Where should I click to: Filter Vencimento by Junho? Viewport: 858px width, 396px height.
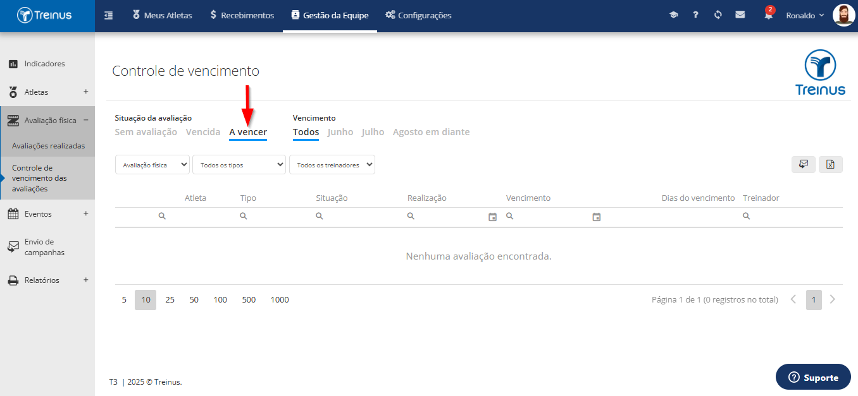pos(340,132)
